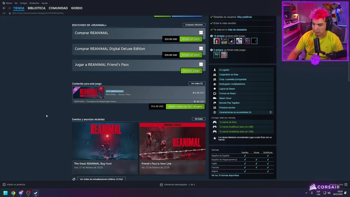The image size is (350, 197).
Task: Open Muy positivas reviews link
Action: point(244,17)
